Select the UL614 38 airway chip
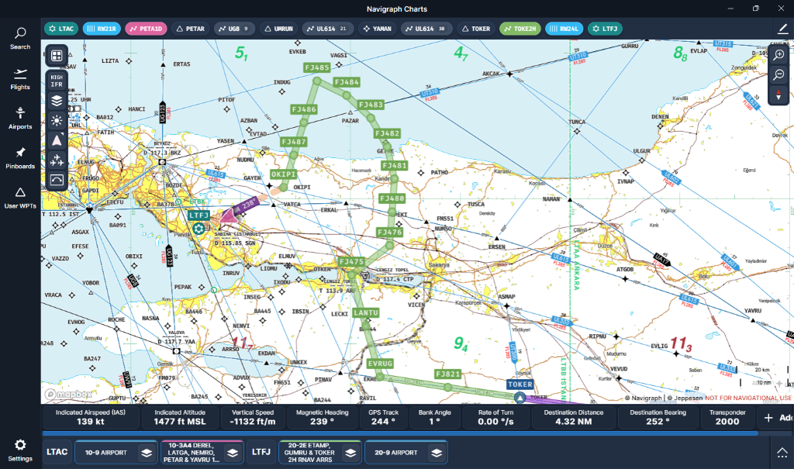The image size is (794, 469). (x=427, y=29)
